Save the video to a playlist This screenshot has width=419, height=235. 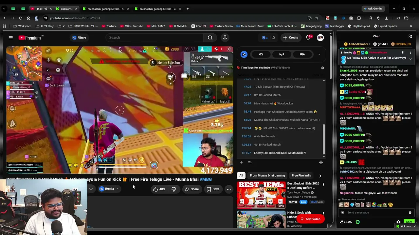[x=213, y=189]
